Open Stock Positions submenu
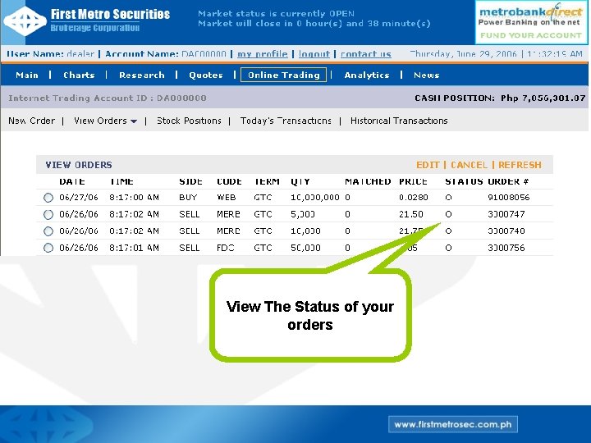591x443 pixels. click(x=189, y=121)
